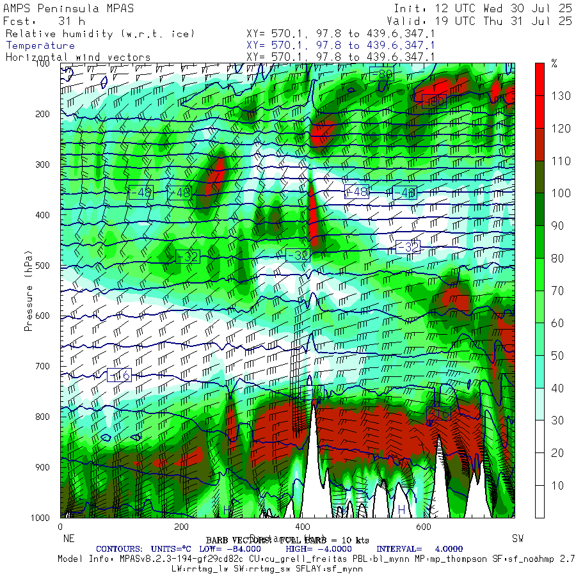This screenshot has width=576, height=576.
Task: Click the 'Init: 12 UTC Wed 30 Jul 25' line
Action: pyautogui.click(x=483, y=8)
